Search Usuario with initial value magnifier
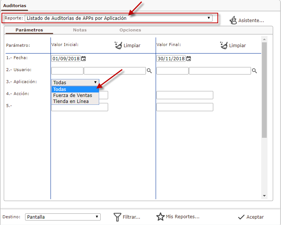 [149, 71]
